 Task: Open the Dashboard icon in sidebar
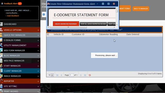(1, 24)
